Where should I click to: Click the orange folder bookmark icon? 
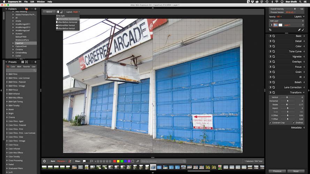[x=27, y=9]
